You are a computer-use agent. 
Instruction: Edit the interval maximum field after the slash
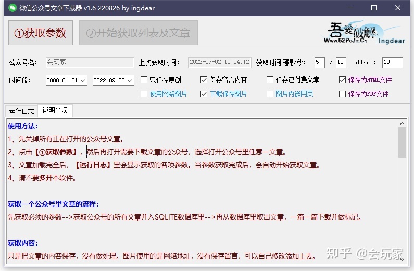click(x=341, y=62)
